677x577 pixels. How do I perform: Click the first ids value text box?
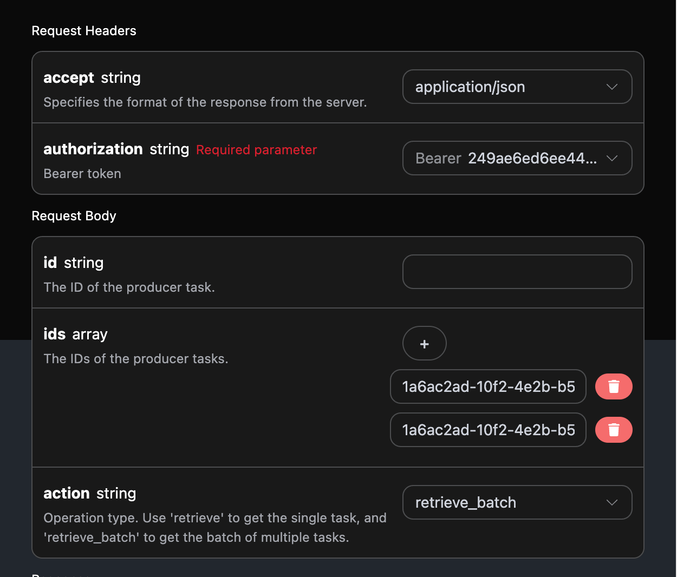click(487, 386)
